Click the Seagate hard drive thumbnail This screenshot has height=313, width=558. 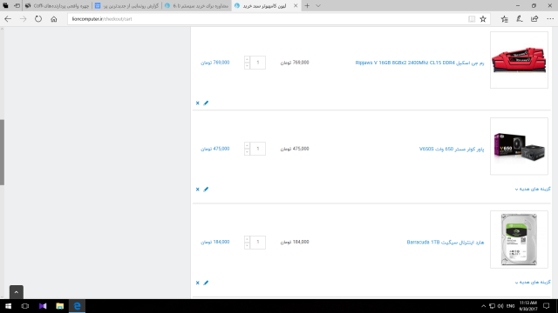pos(519,240)
